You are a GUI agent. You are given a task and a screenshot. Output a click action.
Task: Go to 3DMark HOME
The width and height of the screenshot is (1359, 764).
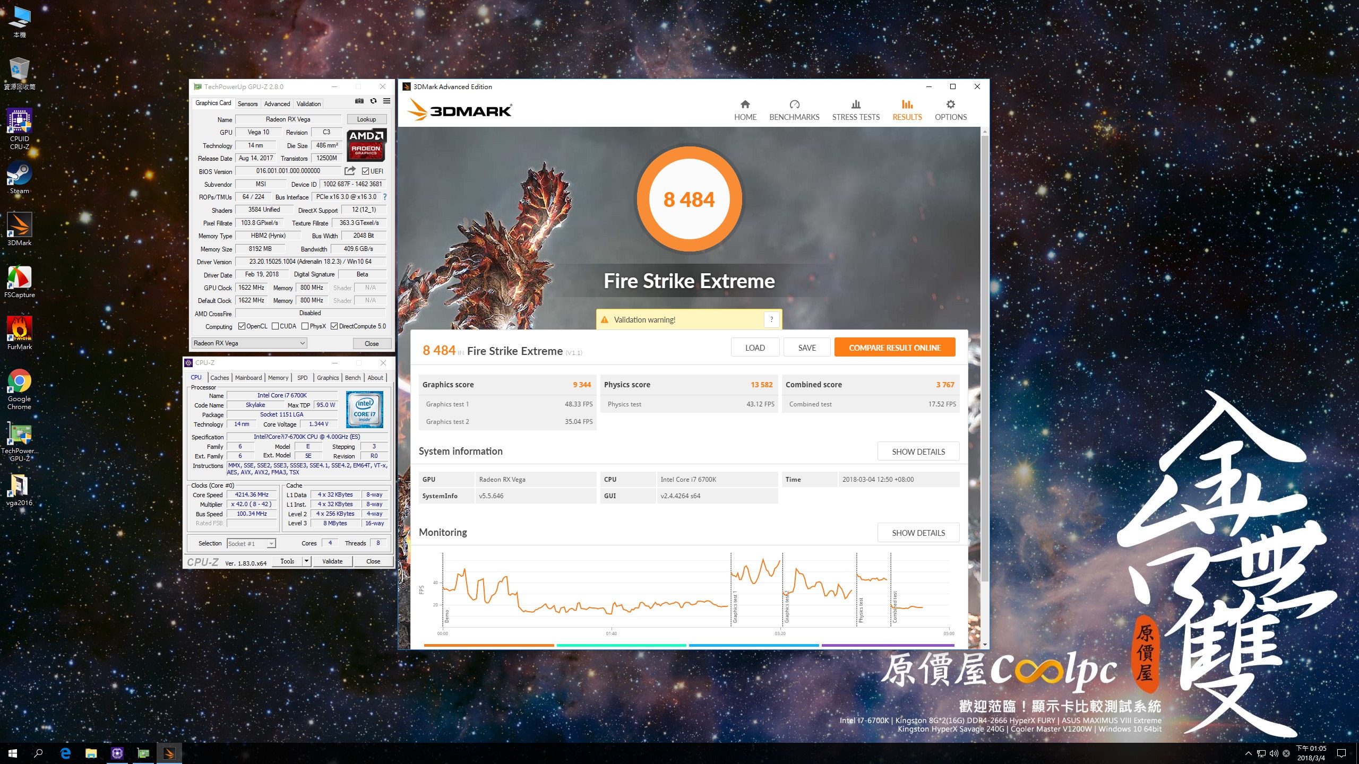(745, 110)
